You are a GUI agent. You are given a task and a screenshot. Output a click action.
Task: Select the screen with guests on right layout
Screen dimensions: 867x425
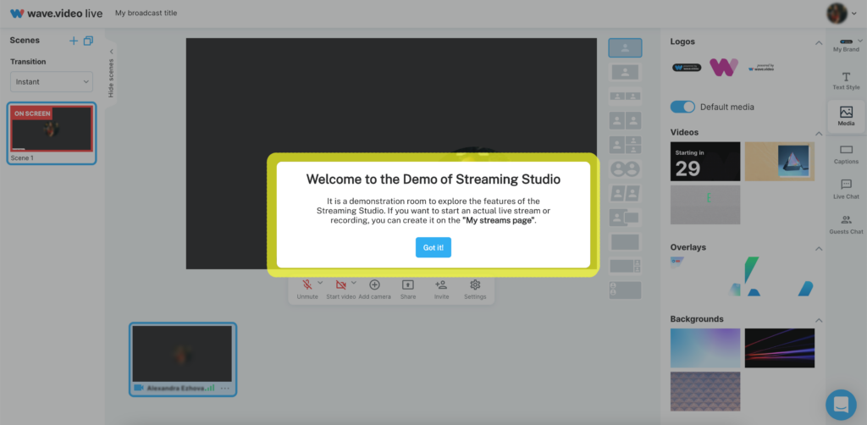pyautogui.click(x=626, y=267)
